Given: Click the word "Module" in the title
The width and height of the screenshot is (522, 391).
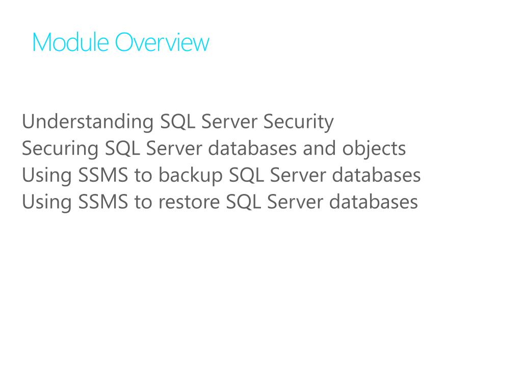Looking at the screenshot, I should point(70,42).
